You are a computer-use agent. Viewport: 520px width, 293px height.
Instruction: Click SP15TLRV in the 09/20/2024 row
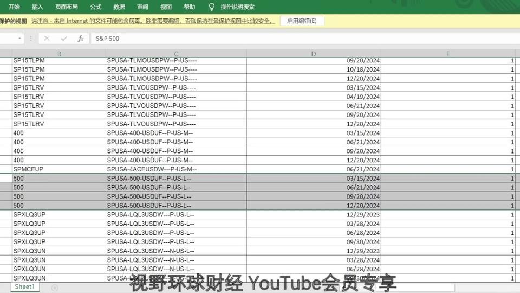59,114
